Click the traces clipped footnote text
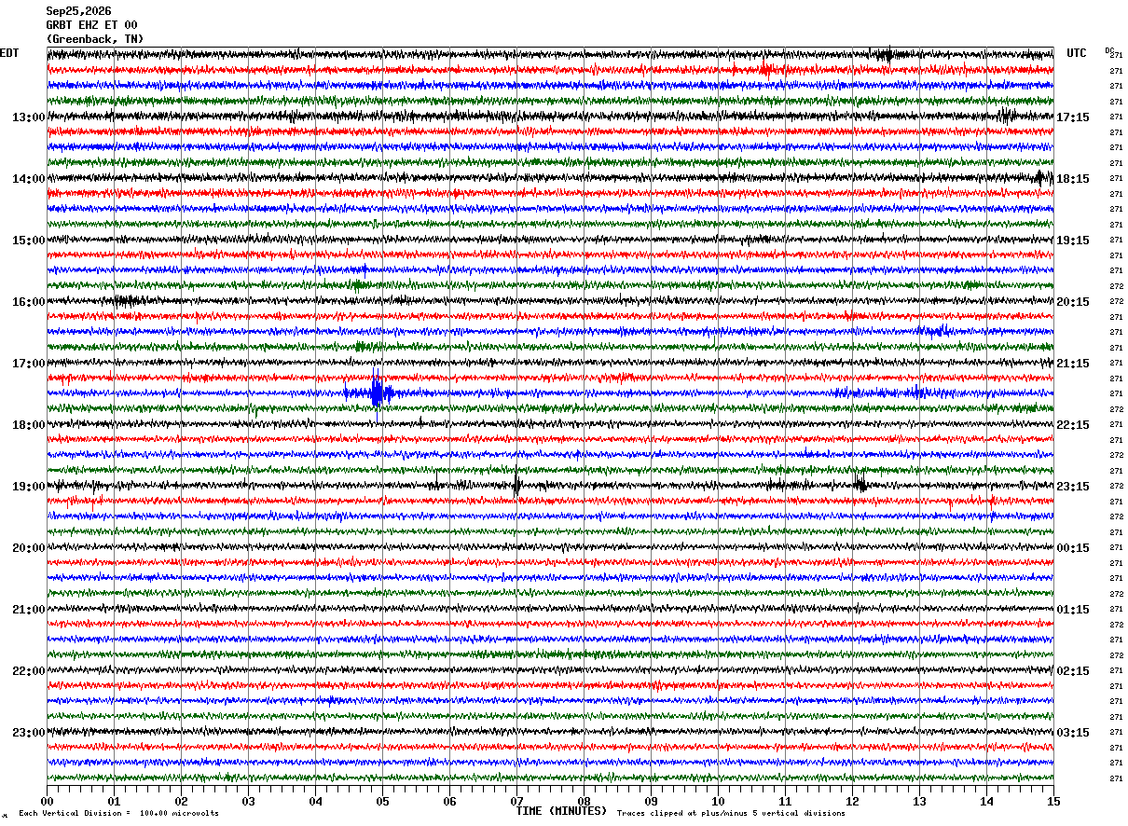 tap(731, 813)
